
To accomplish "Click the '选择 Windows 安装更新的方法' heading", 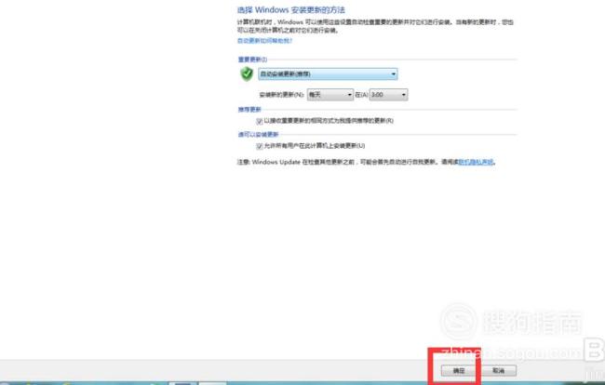I will coord(291,10).
